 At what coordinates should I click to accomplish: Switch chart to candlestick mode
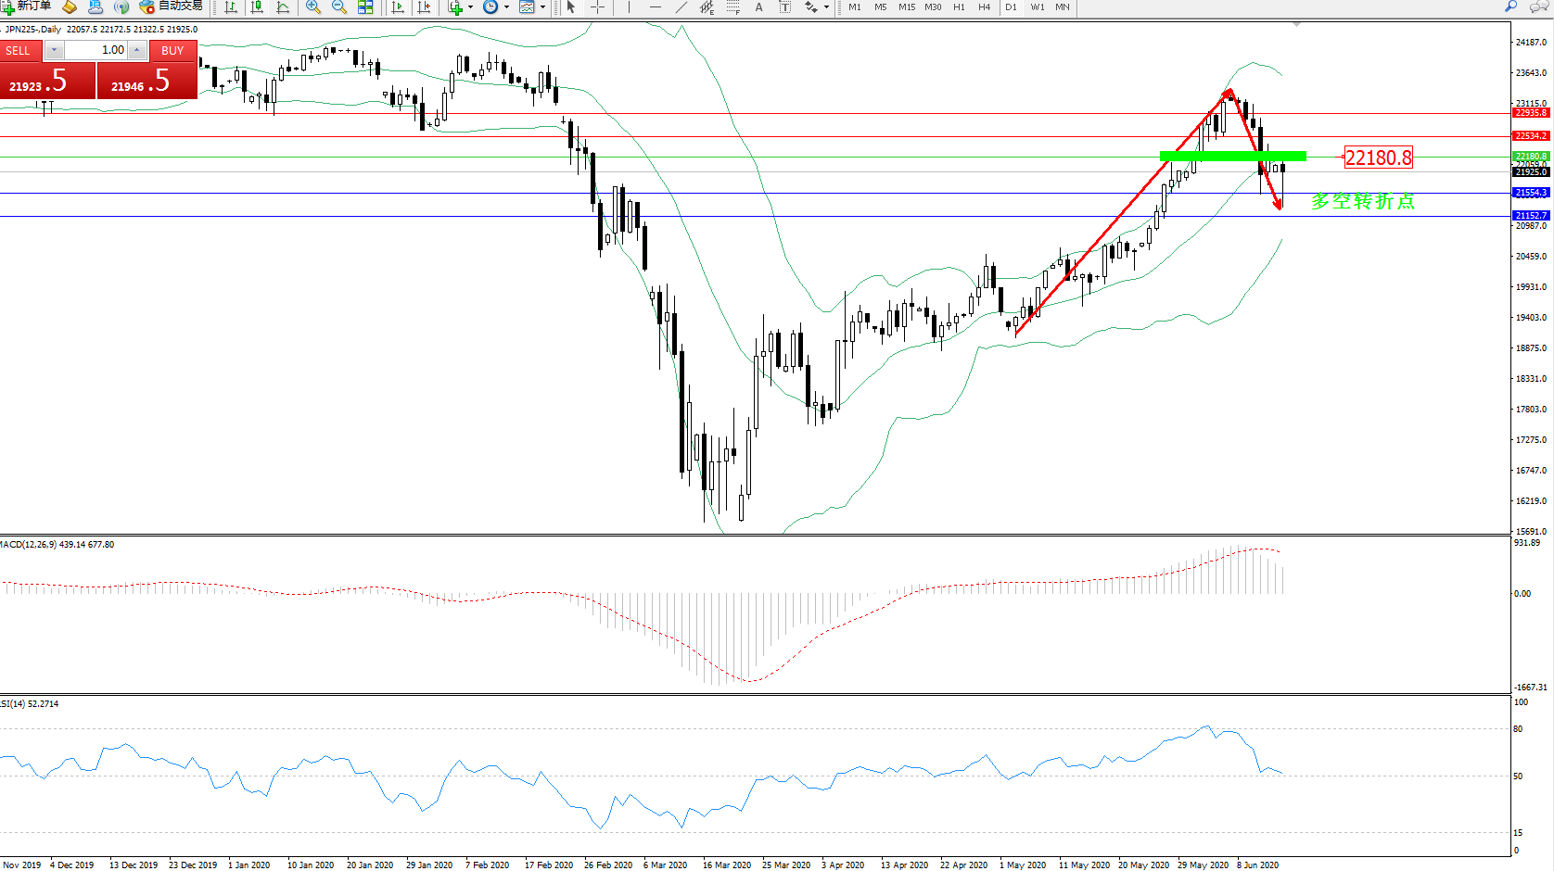click(257, 6)
